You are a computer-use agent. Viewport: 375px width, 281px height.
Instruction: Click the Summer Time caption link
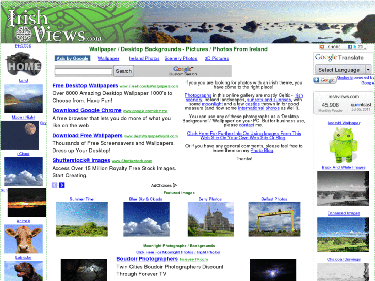[81, 199]
